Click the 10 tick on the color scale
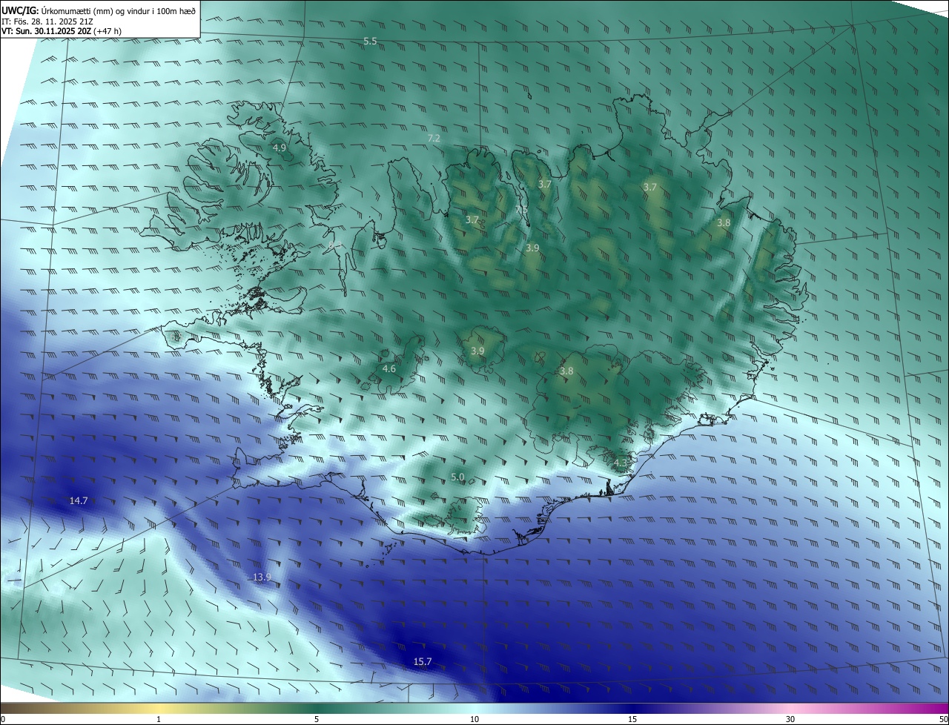Image resolution: width=949 pixels, height=725 pixels. coord(474,719)
